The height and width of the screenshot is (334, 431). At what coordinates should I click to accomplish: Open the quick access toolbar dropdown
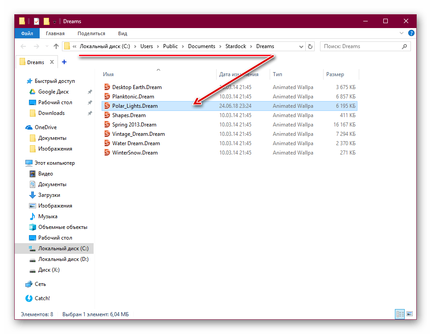(x=54, y=21)
